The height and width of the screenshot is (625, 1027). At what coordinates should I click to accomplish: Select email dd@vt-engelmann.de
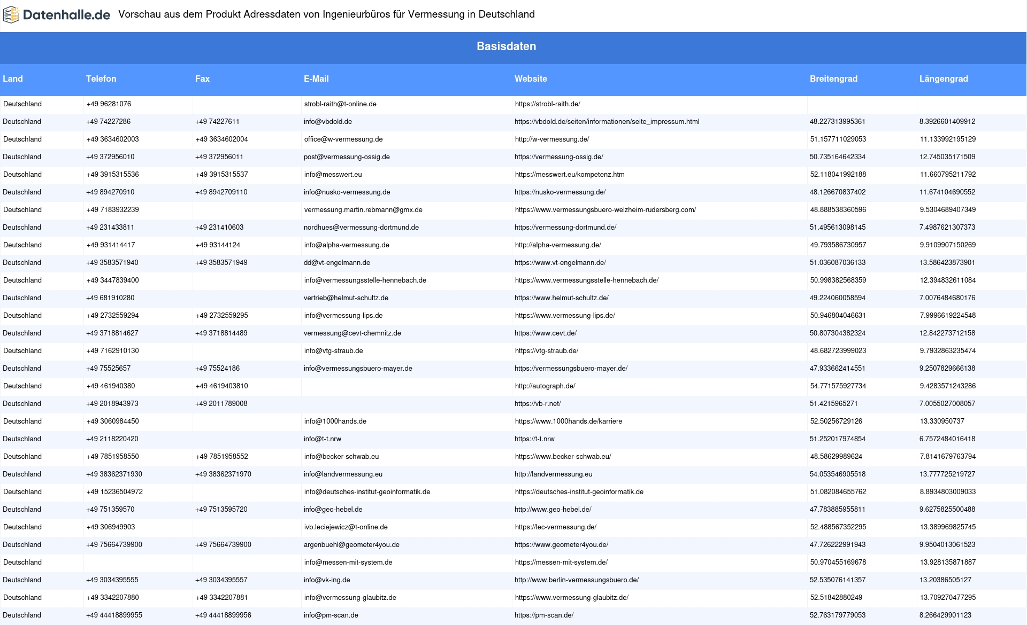(337, 263)
